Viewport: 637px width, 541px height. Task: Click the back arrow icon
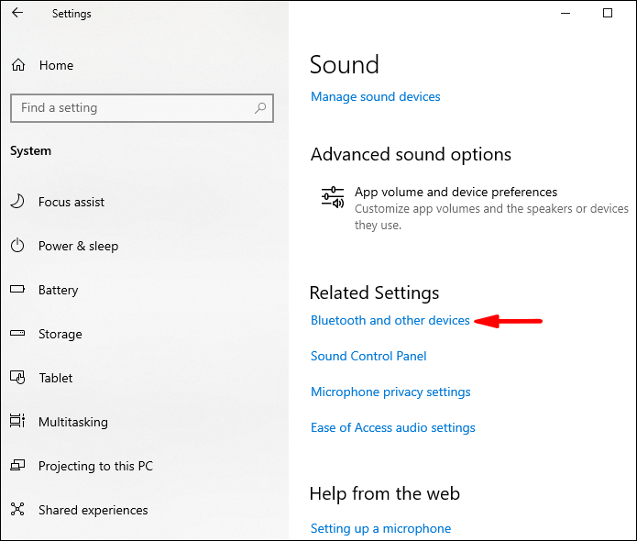[x=17, y=14]
